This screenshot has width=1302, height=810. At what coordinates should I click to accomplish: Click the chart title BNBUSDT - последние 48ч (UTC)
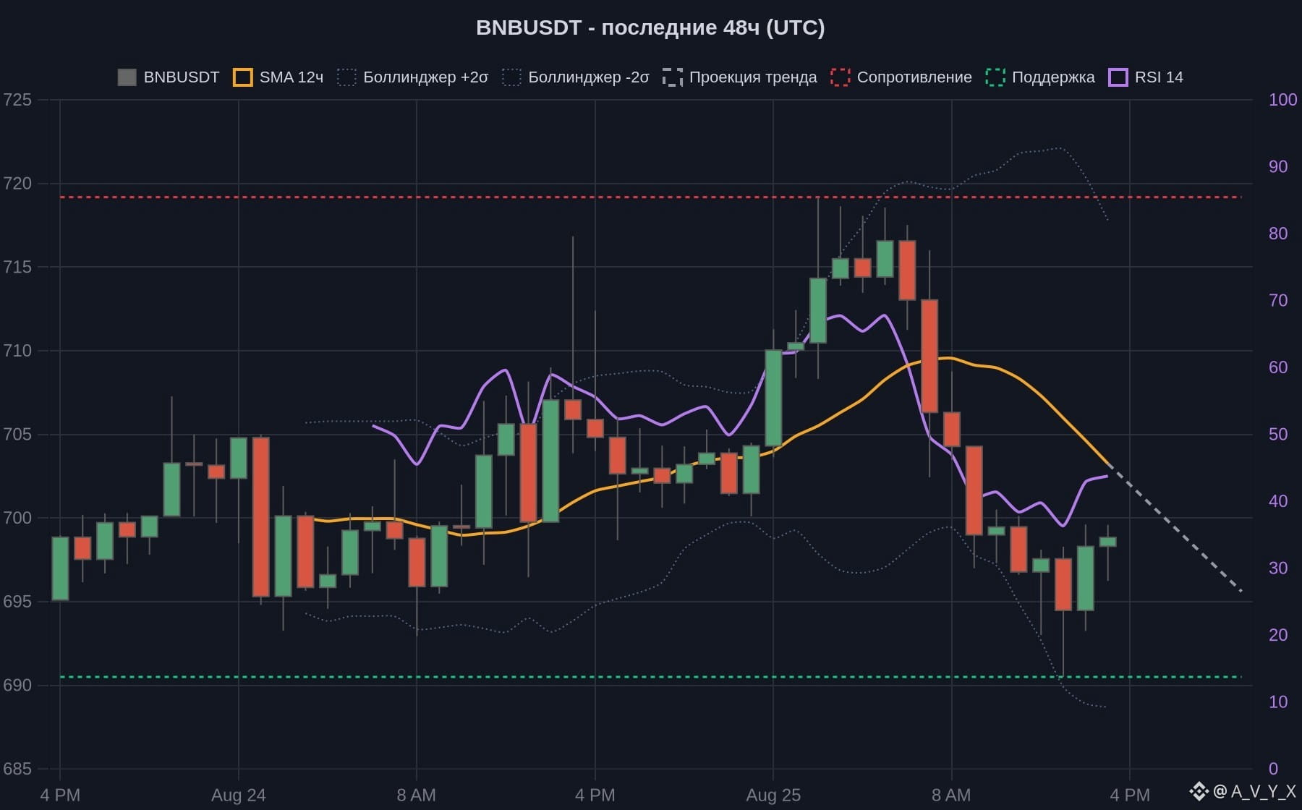tap(650, 27)
